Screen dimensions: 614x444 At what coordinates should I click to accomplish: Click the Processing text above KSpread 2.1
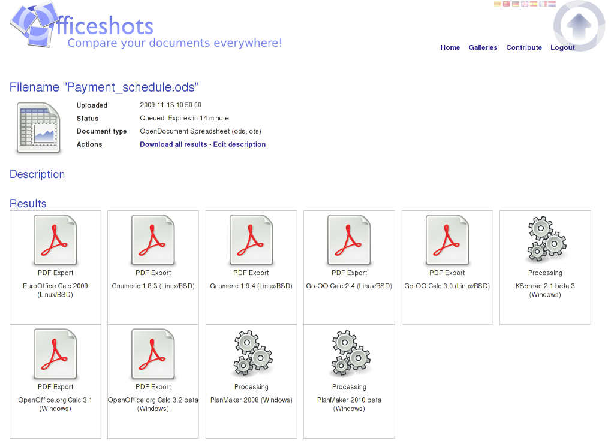(x=545, y=273)
